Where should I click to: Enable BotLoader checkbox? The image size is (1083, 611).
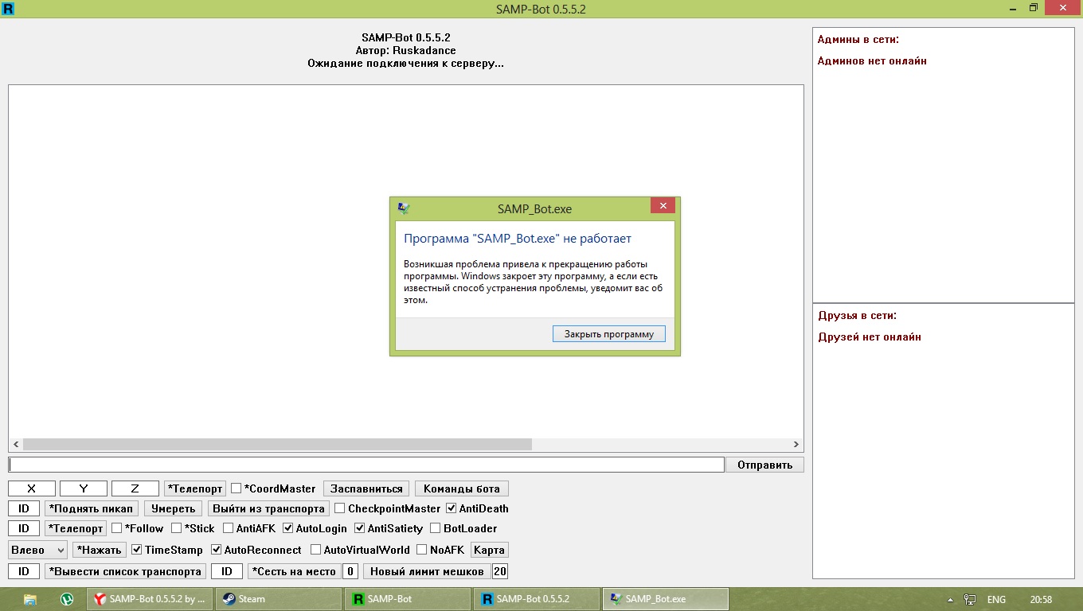436,528
